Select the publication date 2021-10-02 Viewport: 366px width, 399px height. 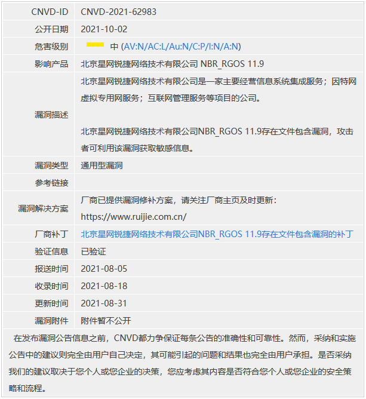(x=104, y=29)
